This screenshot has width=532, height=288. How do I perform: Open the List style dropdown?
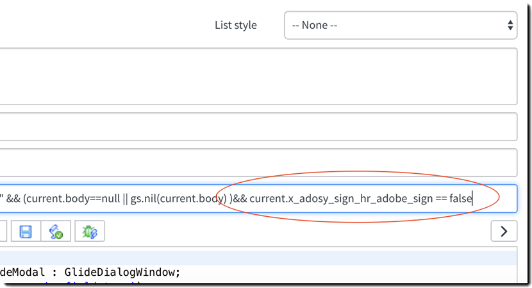click(400, 25)
